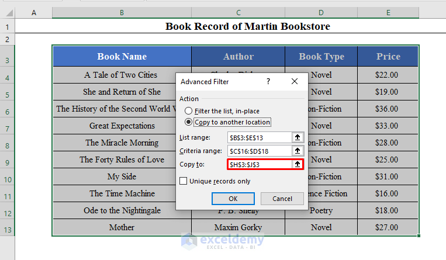Collapse the List range selector icon
This screenshot has height=260, width=446.
click(298, 138)
